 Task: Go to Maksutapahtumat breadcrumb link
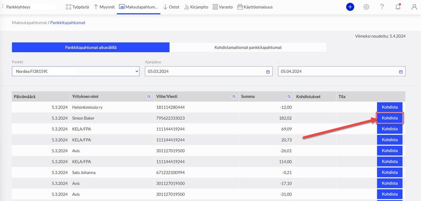coord(29,22)
